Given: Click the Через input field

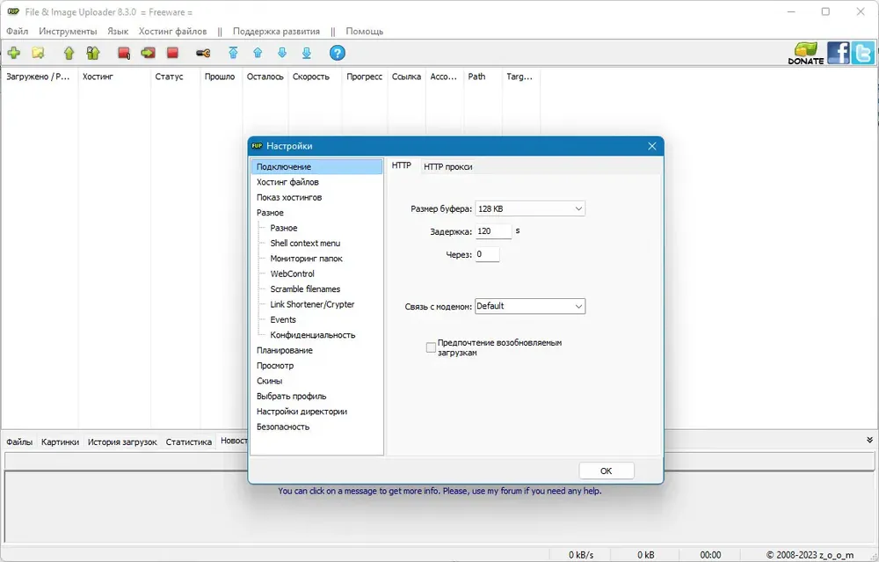Looking at the screenshot, I should point(487,254).
